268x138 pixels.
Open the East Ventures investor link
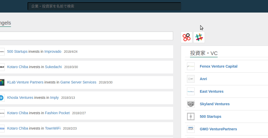tap(211, 91)
